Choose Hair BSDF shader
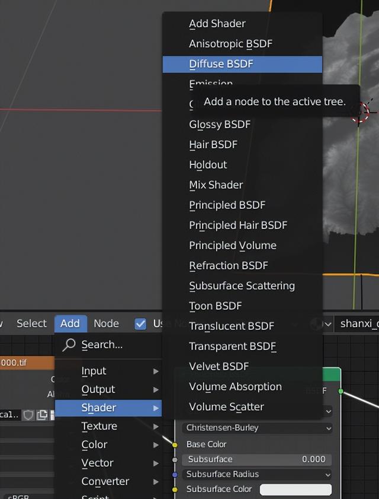The width and height of the screenshot is (379, 499). pyautogui.click(x=242, y=145)
